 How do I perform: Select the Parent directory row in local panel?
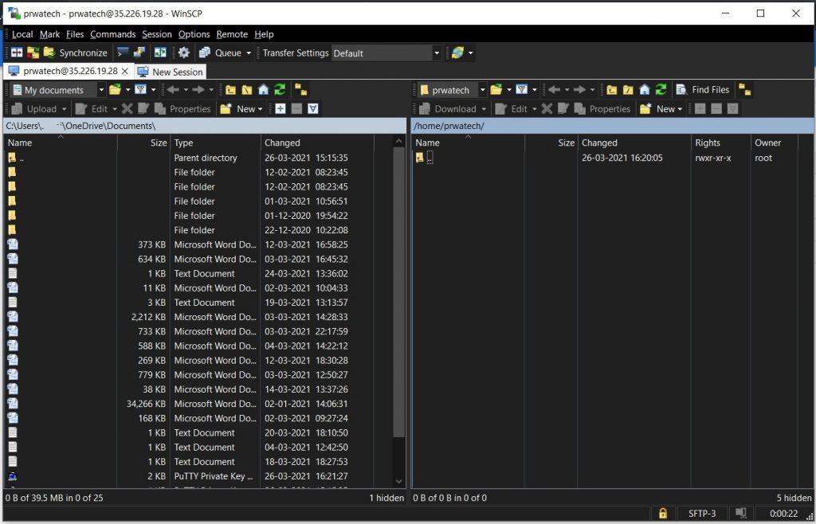(x=188, y=158)
